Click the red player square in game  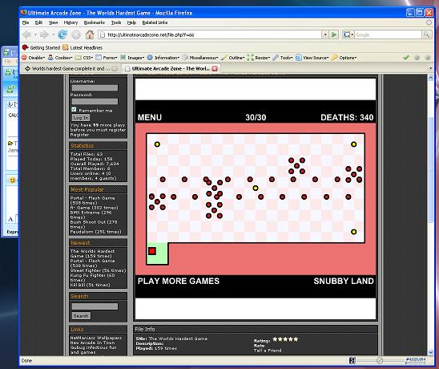click(x=152, y=251)
